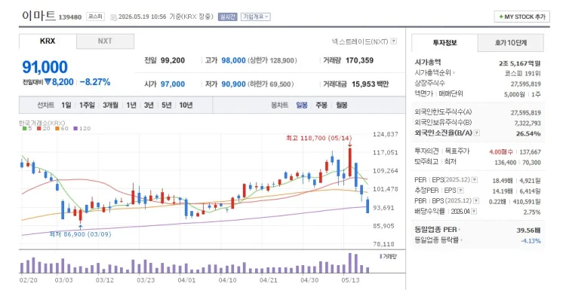Click the 외국인보유주식수 7,322,793 value
The height and width of the screenshot is (290, 566).
(528, 123)
